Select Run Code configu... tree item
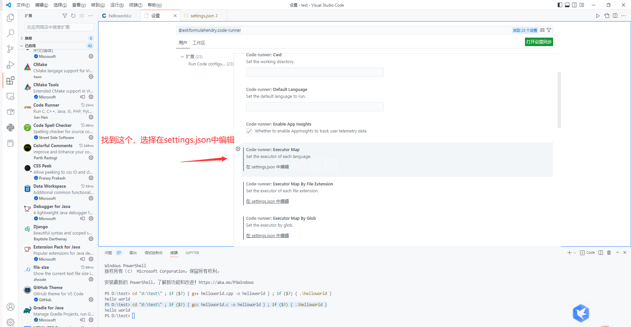Image resolution: width=631 pixels, height=327 pixels. (211, 64)
